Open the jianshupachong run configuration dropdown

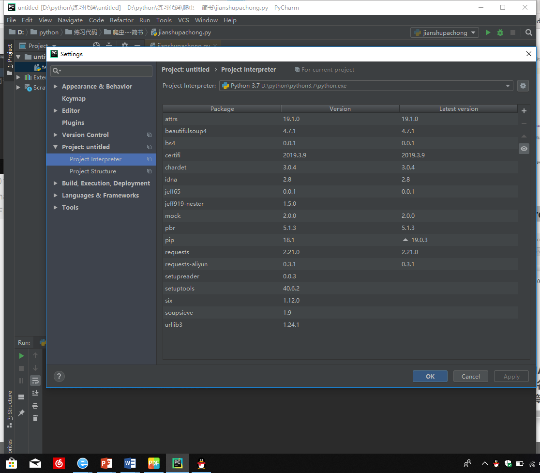click(444, 33)
